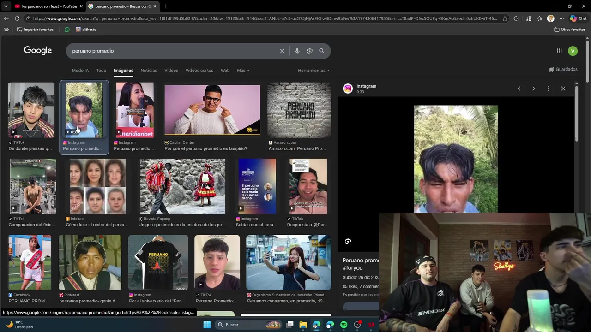591x332 pixels.
Task: Open a new browser tab with plus
Action: (166, 6)
